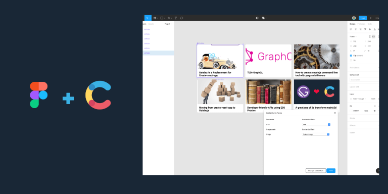Select the Rectangle shape tool
The width and height of the screenshot is (388, 194).
point(162,18)
